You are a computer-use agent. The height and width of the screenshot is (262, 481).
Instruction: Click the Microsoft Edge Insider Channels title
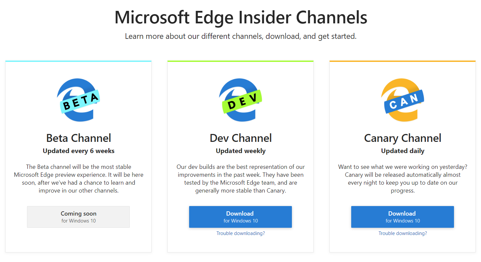click(240, 18)
